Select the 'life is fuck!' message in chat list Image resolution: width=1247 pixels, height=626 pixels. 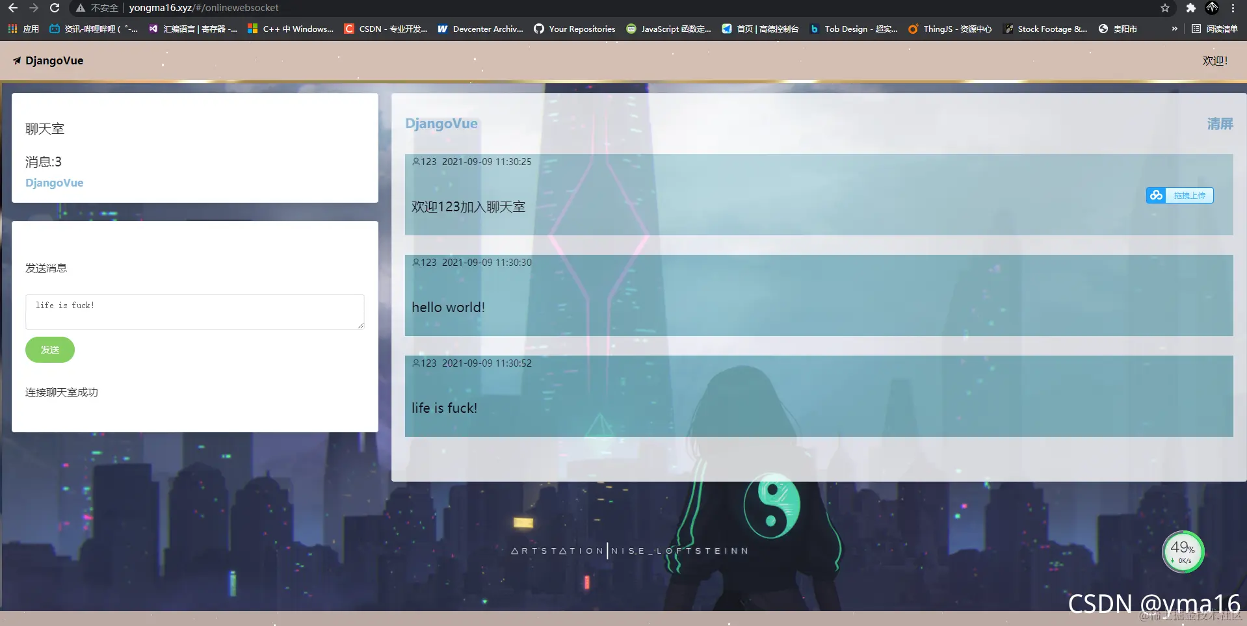tap(444, 408)
